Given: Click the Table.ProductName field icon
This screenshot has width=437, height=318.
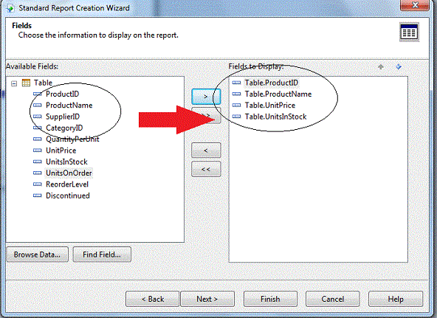Looking at the screenshot, I should click(x=236, y=94).
